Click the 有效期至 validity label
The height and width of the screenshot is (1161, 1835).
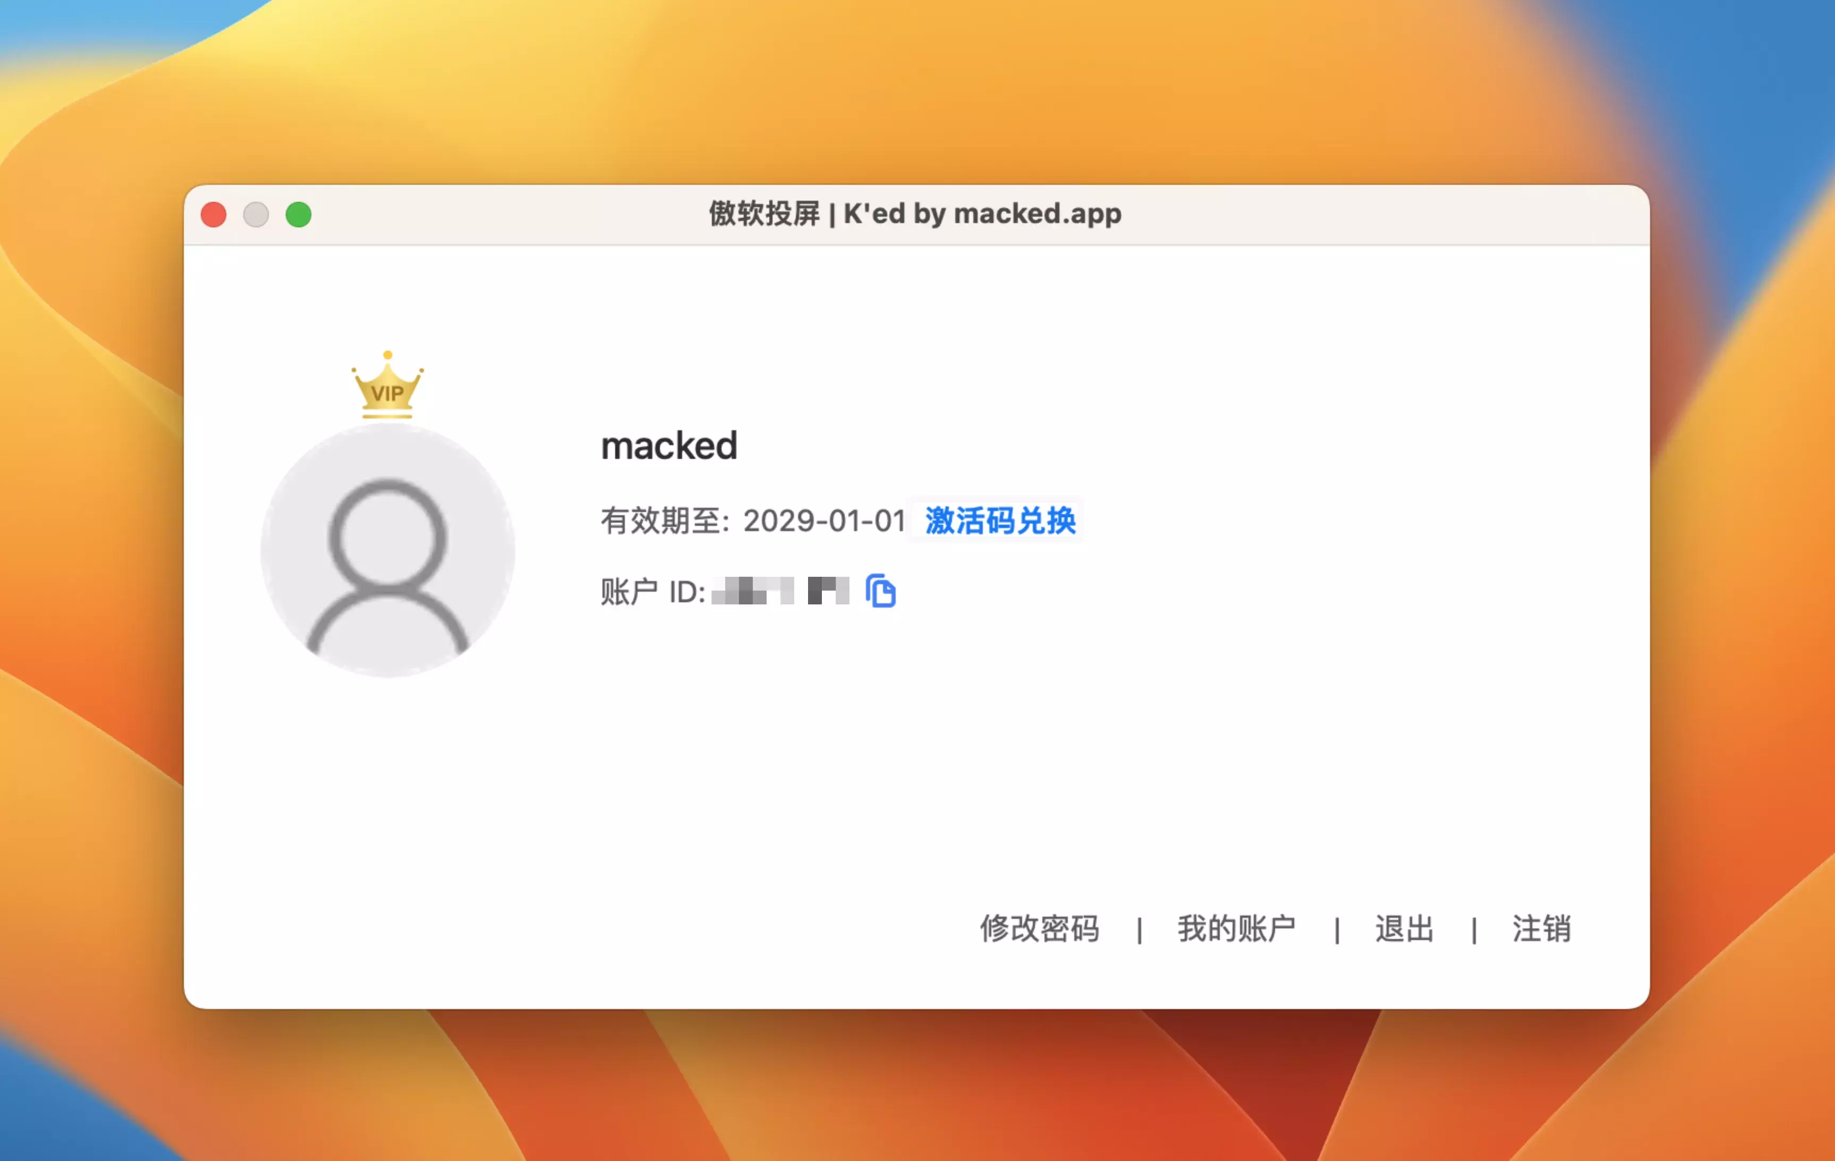click(x=665, y=521)
